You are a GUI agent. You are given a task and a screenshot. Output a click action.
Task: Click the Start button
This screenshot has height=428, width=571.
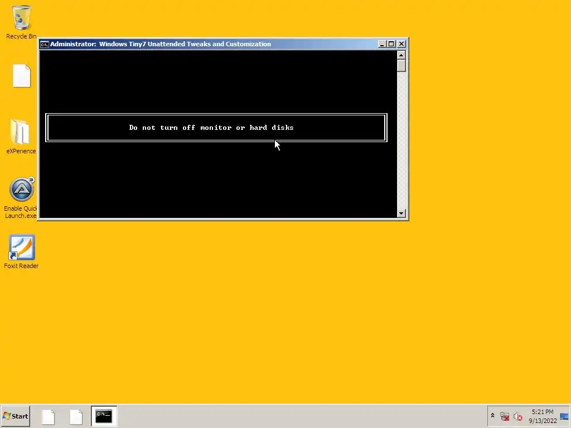(x=15, y=416)
